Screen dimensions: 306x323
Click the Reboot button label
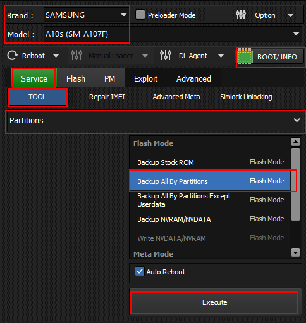(34, 56)
